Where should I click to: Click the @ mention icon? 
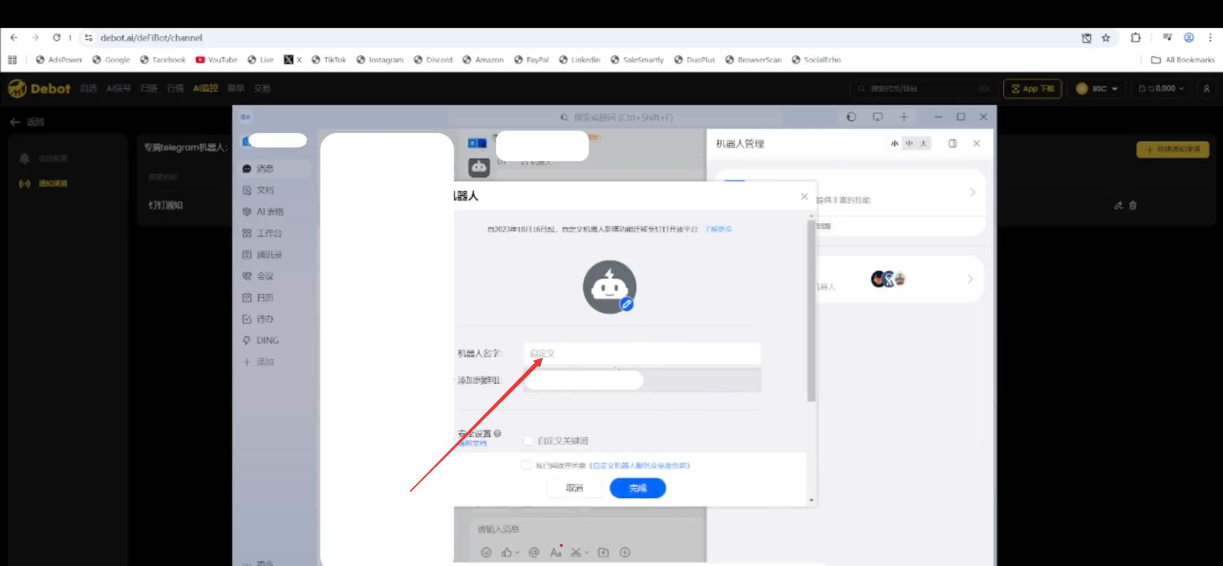(x=534, y=552)
